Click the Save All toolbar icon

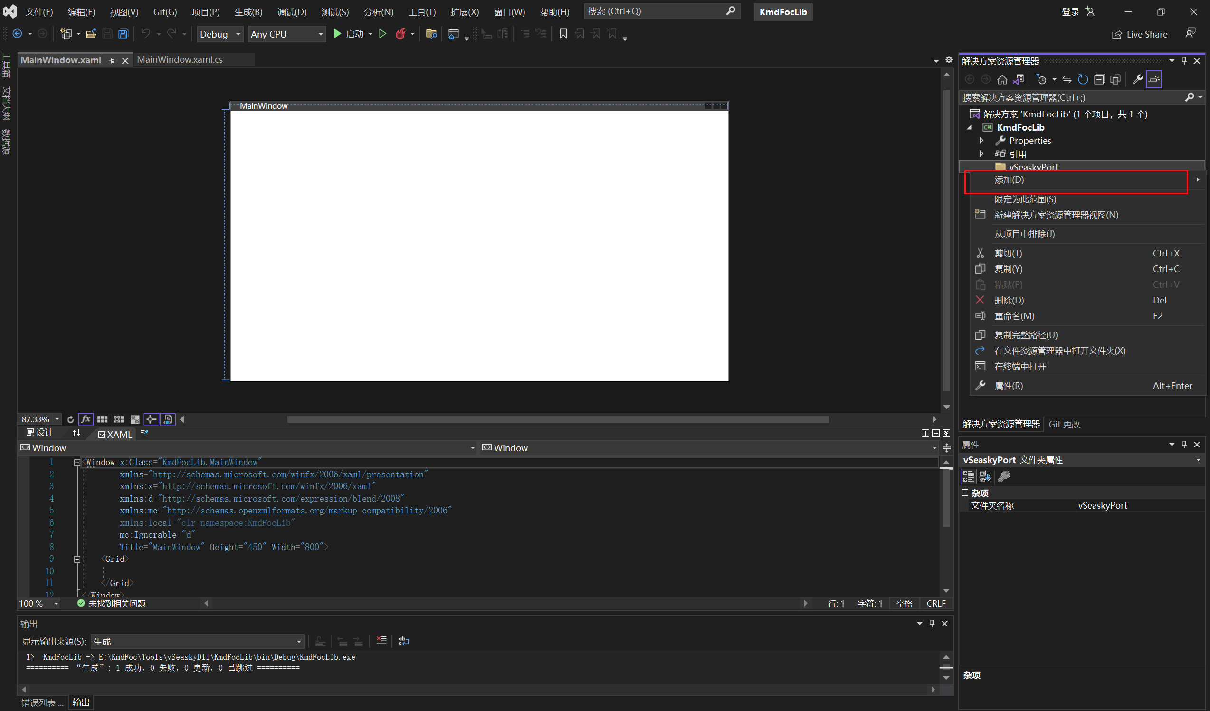tap(124, 34)
